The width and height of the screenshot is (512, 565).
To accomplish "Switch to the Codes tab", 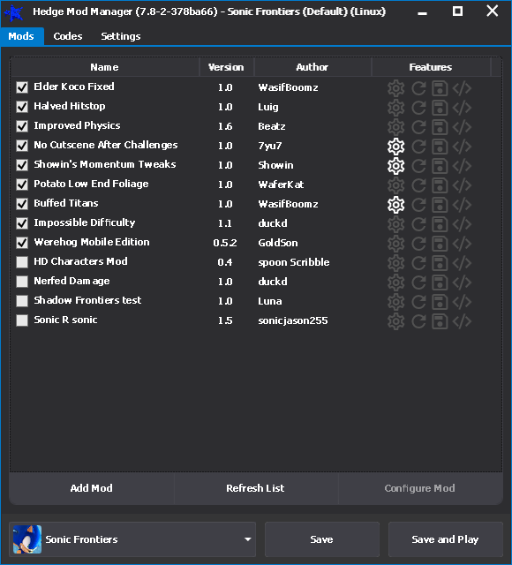I will [x=68, y=36].
